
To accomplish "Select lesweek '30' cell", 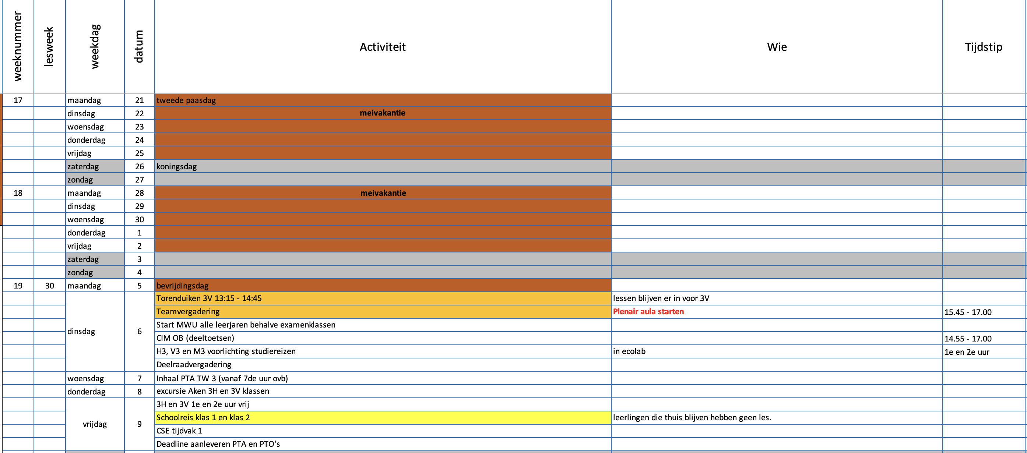I will coord(49,285).
